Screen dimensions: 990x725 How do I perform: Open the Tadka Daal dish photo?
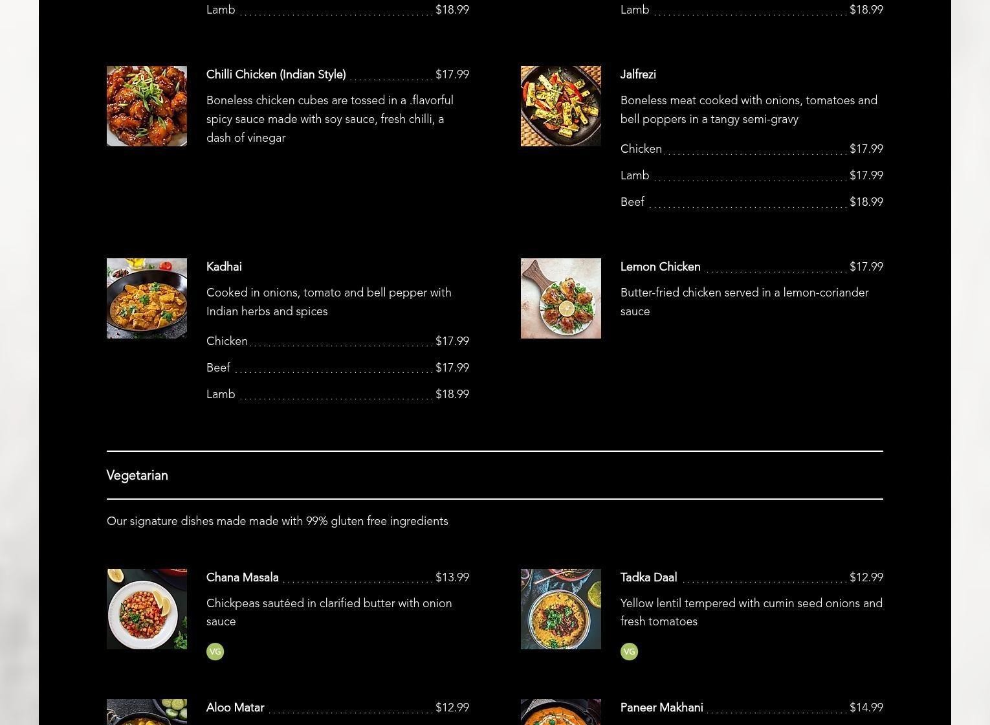[x=561, y=609]
